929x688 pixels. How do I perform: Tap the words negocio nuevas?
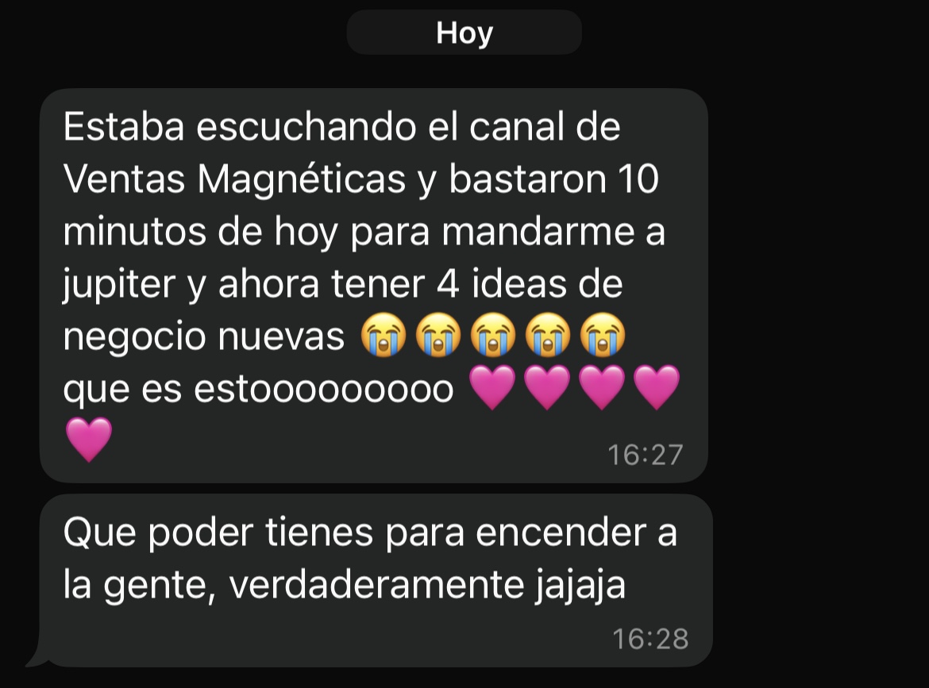pos(204,336)
